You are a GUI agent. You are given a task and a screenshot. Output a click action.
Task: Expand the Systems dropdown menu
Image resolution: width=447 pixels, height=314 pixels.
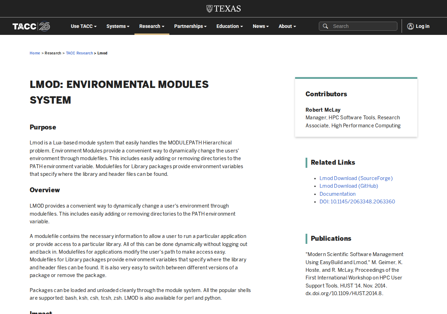(x=118, y=26)
